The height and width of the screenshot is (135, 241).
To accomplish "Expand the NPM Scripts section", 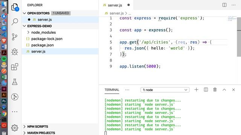I will click(24, 127).
